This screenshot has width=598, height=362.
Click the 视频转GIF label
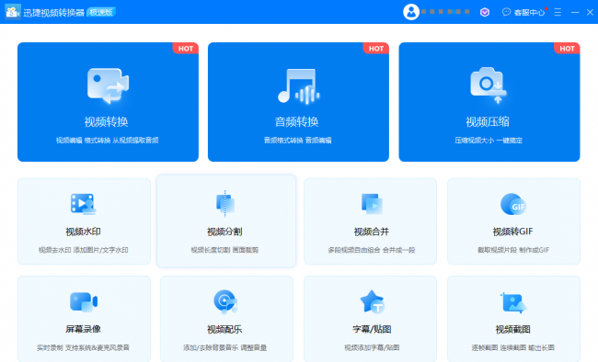pyautogui.click(x=513, y=232)
